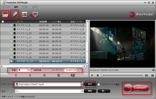Click the split film strip icon
Viewport: 156px width, 99px height.
(73, 75)
